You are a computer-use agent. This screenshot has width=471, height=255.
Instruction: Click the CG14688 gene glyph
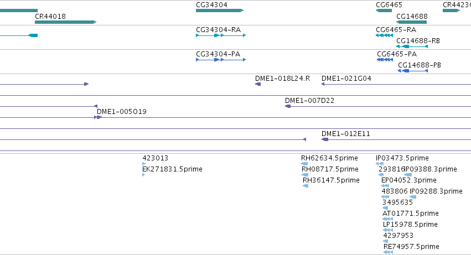pos(411,22)
